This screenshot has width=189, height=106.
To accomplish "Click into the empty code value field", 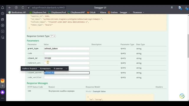I will (x=67, y=53).
